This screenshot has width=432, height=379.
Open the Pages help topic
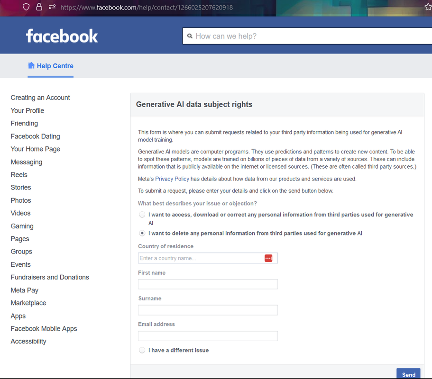pos(20,239)
